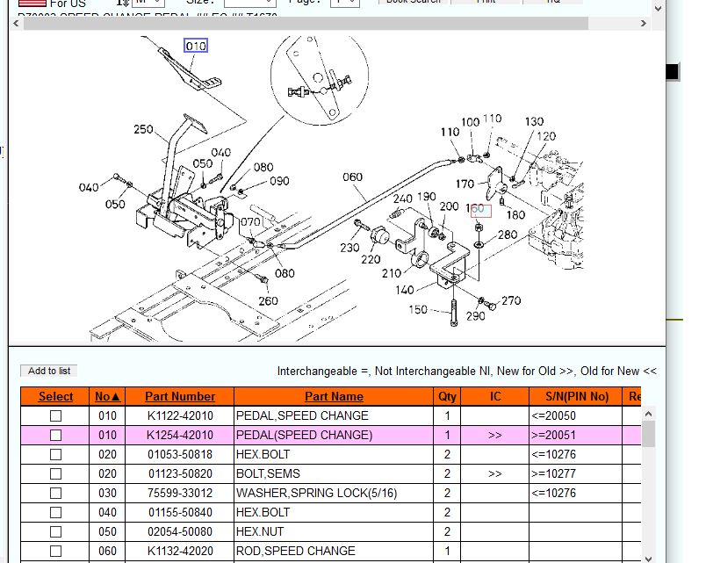Click parts table scroll-up arrow
The height and width of the screenshot is (563, 706).
648,414
